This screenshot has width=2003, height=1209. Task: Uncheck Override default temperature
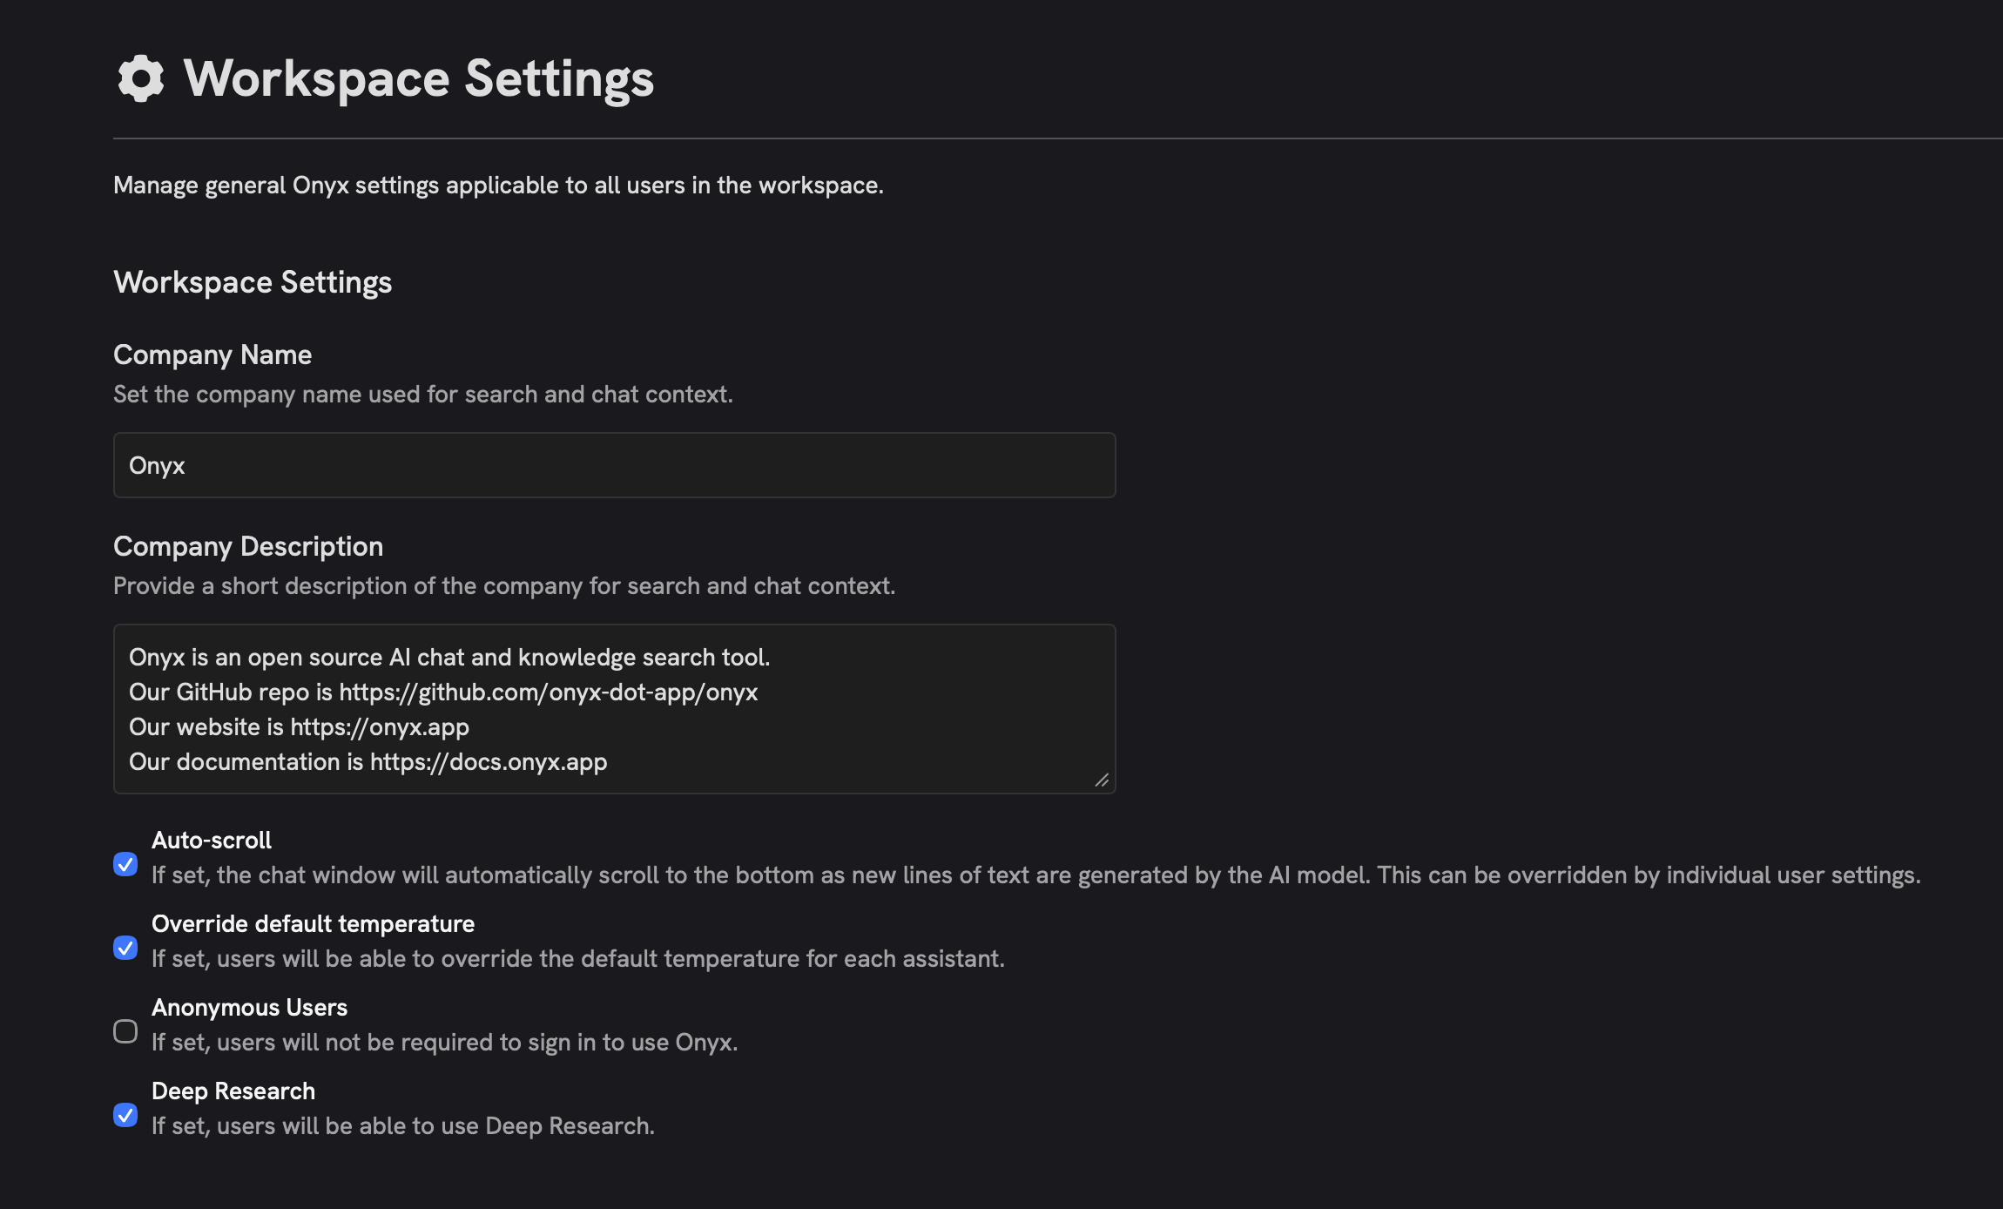click(x=125, y=949)
